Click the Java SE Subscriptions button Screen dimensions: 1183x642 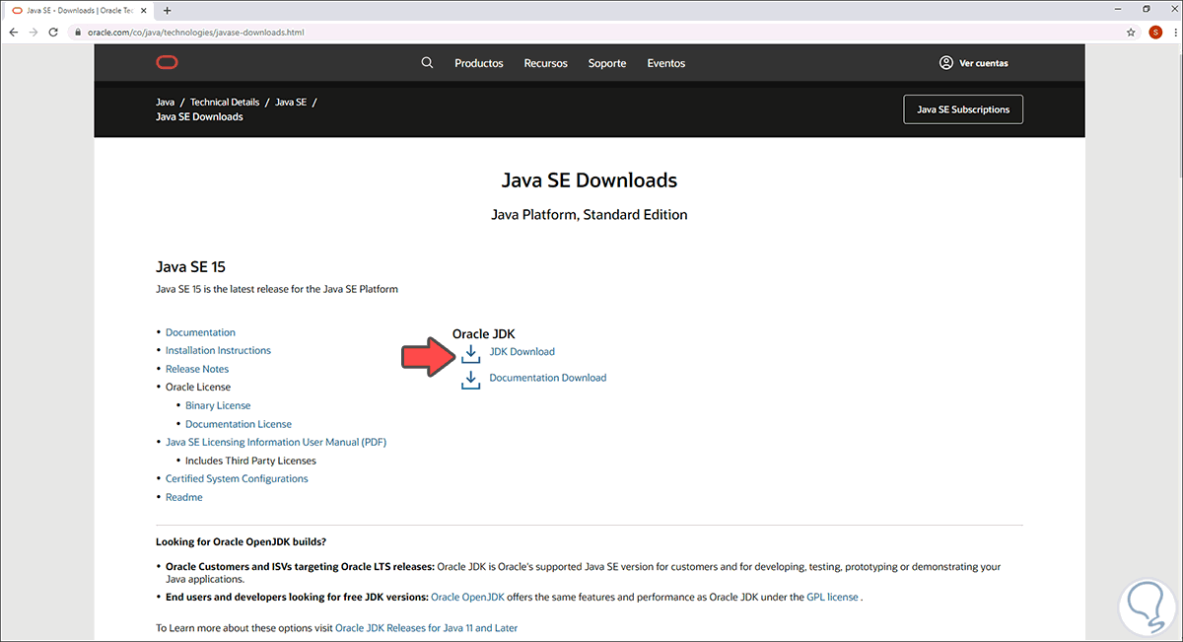click(962, 108)
